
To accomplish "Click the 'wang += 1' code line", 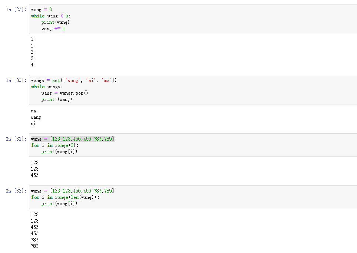I will coord(53,29).
